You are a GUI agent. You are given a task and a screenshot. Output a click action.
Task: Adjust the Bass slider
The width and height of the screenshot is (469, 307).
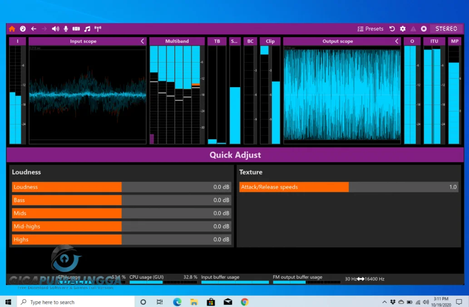coord(121,200)
